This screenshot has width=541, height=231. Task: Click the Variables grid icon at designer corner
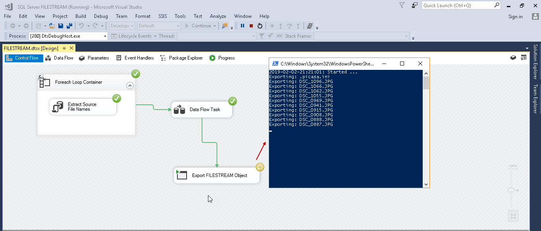click(524, 58)
